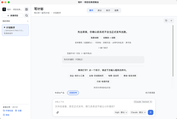Switch to 执行 tab
This screenshot has height=119, width=177.
point(108,11)
